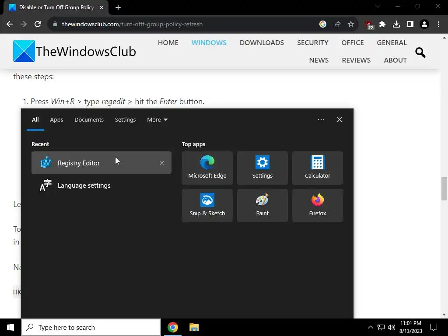448x336 pixels.
Task: Open network status tray icon
Action: coord(381,327)
